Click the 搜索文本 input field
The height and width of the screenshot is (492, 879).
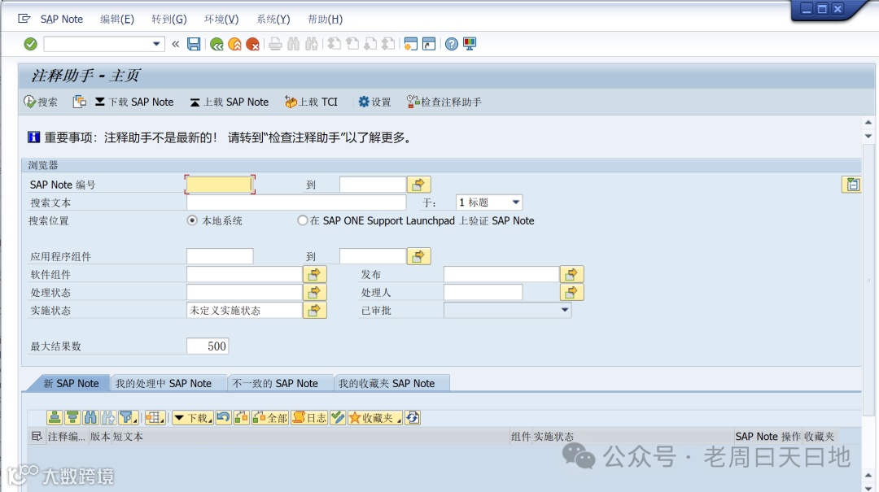(296, 202)
